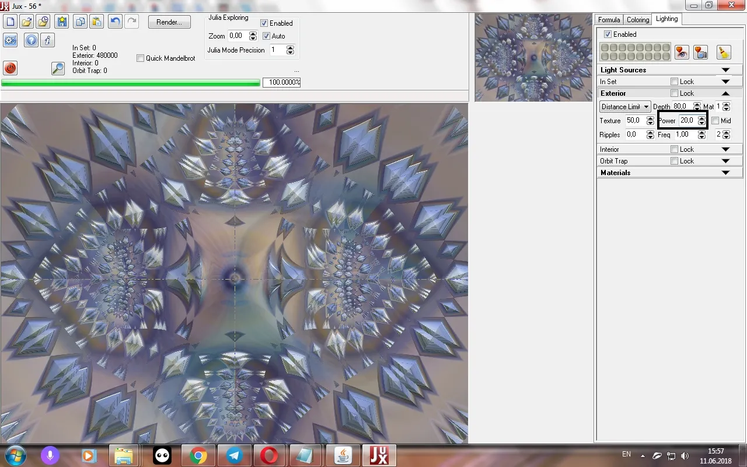Click the Freq value field

tap(686, 135)
